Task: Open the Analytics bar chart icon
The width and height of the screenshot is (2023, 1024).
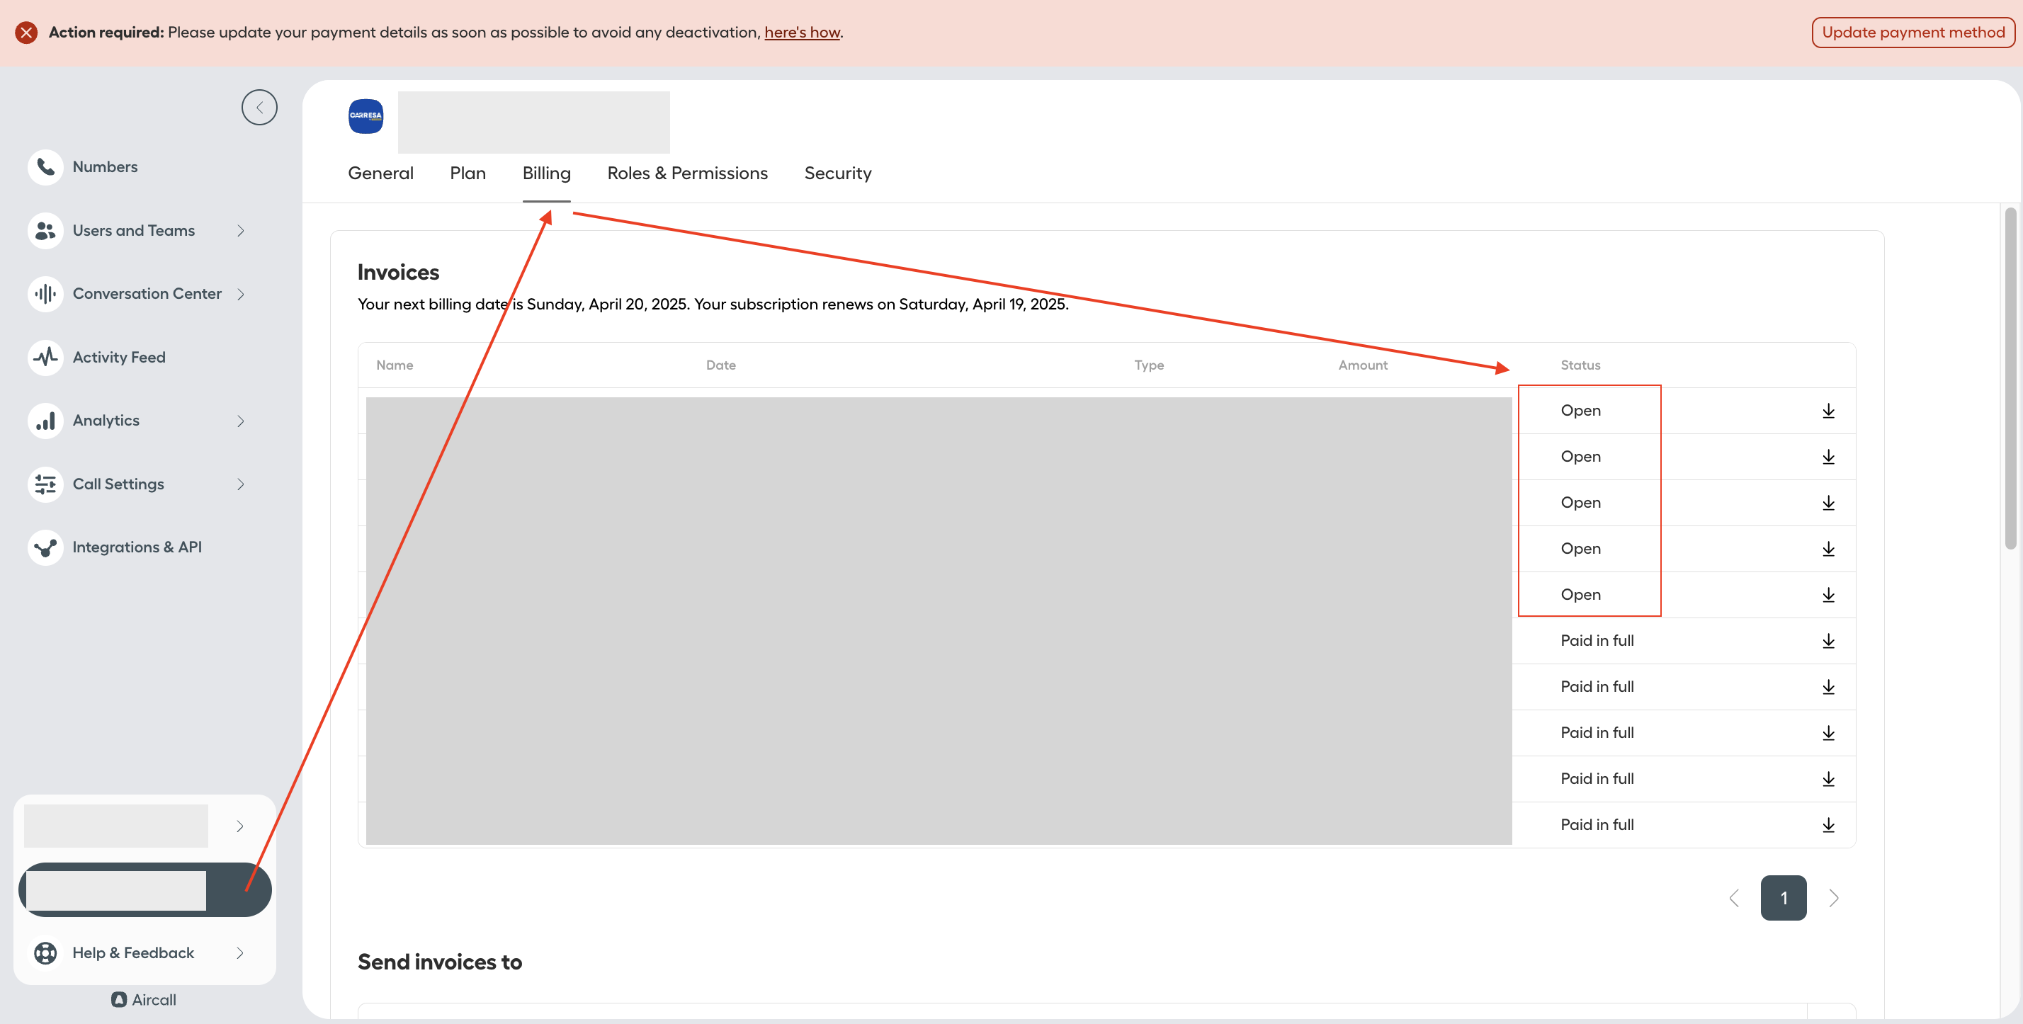Action: (x=45, y=421)
